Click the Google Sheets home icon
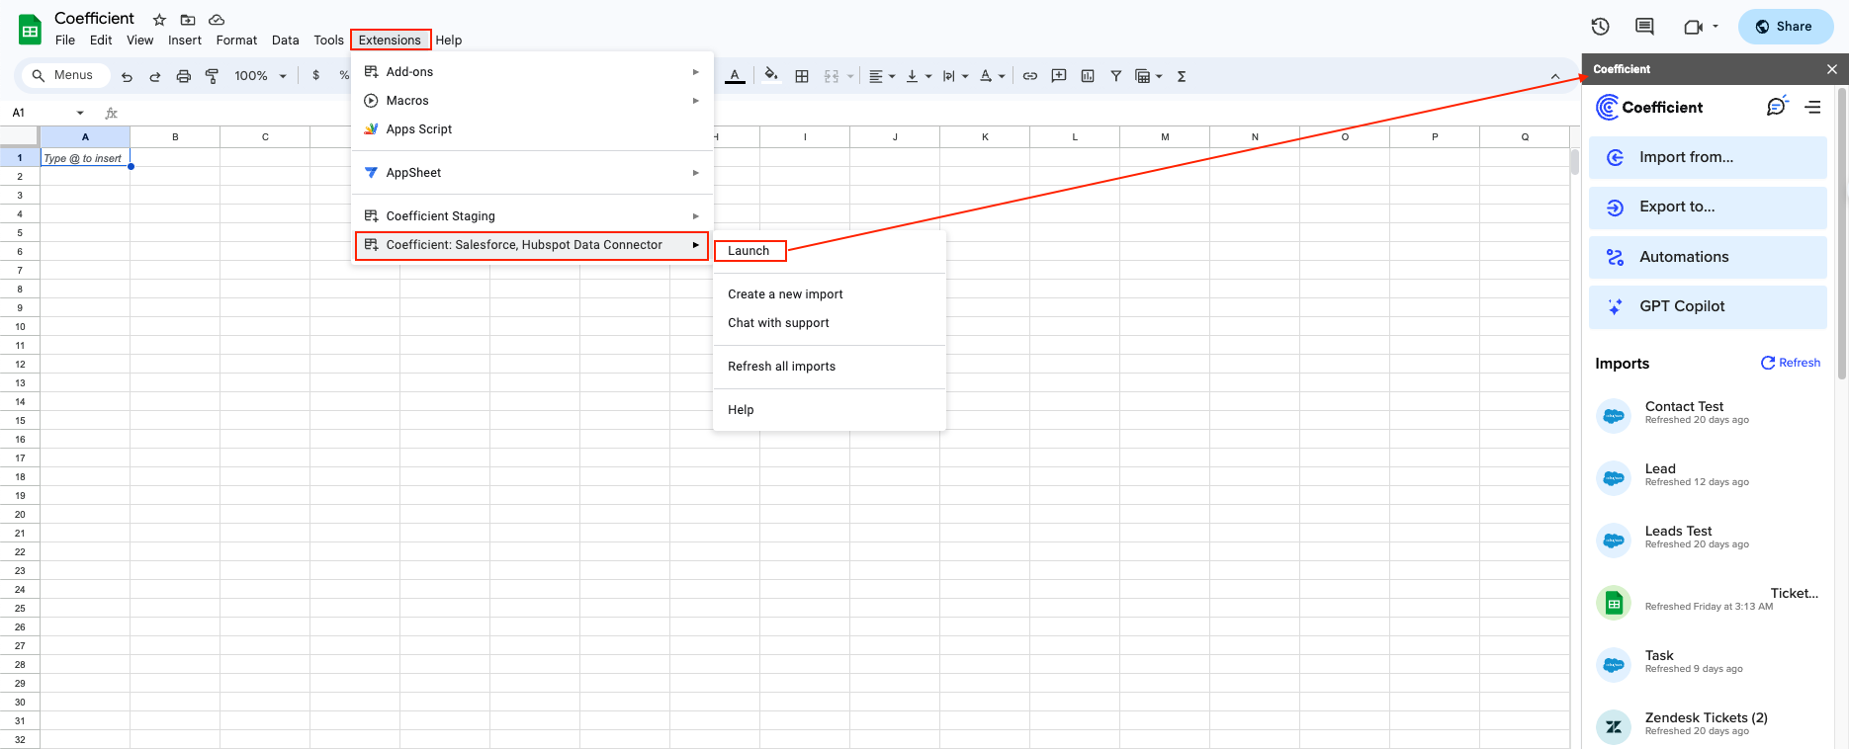This screenshot has width=1849, height=749. point(30,30)
